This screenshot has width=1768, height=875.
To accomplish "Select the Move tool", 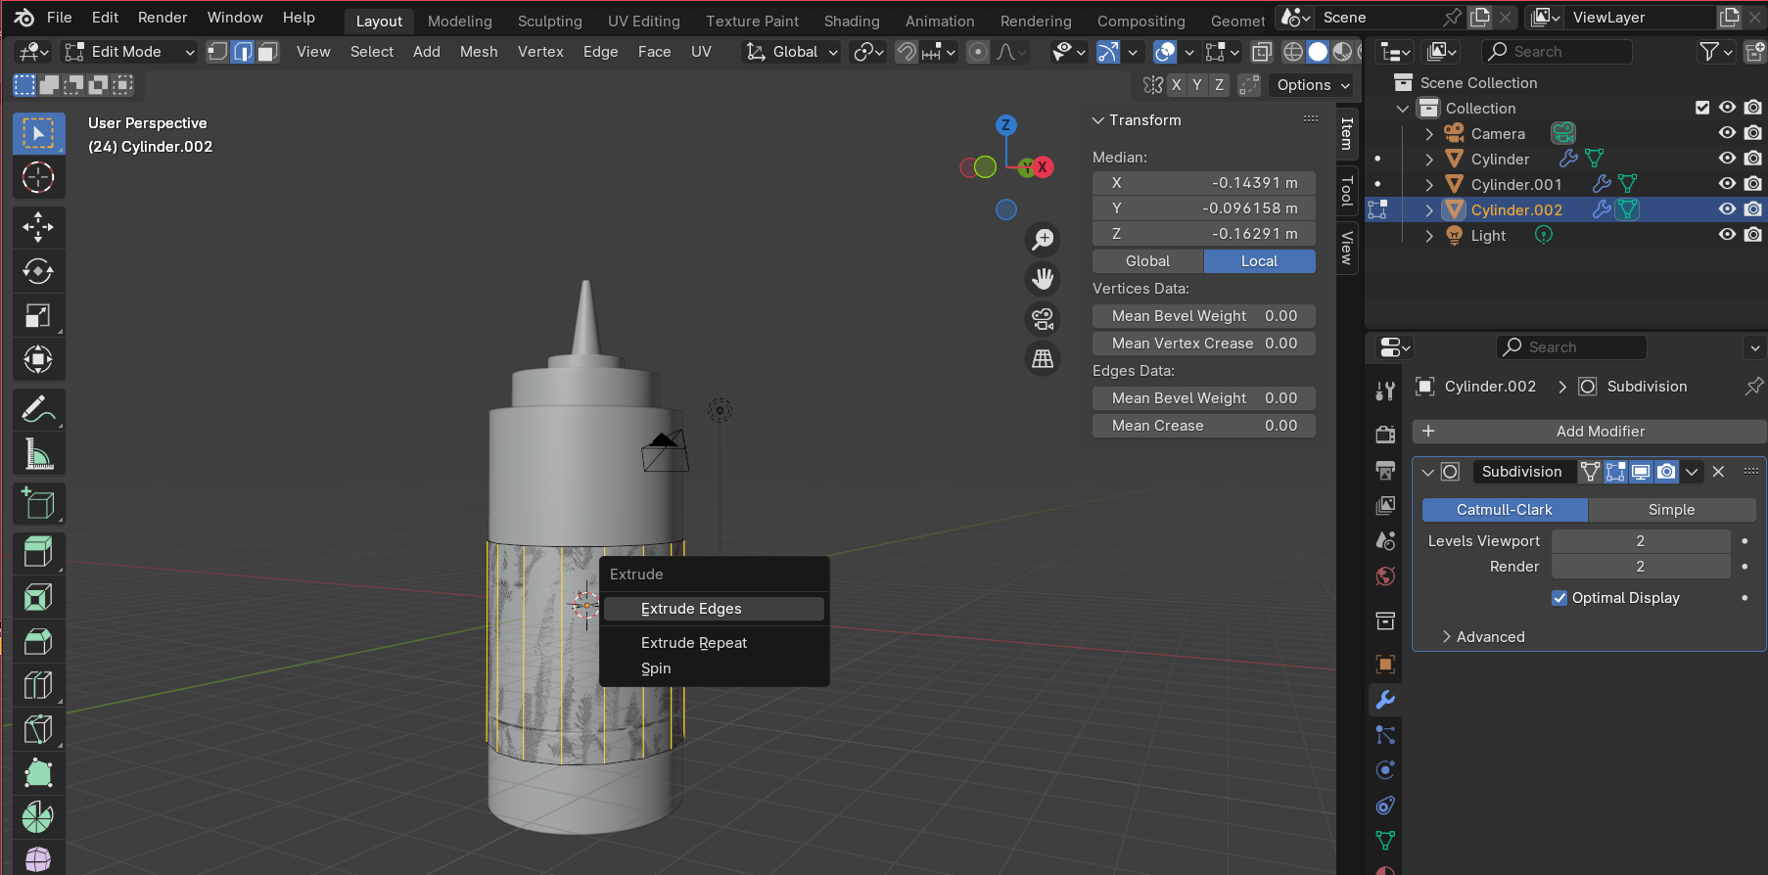I will [38, 227].
